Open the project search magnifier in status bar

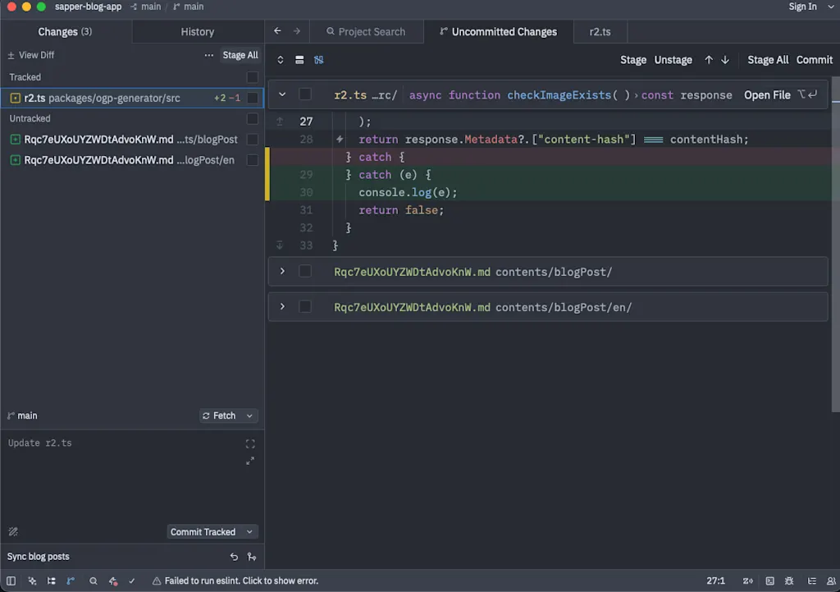click(94, 581)
